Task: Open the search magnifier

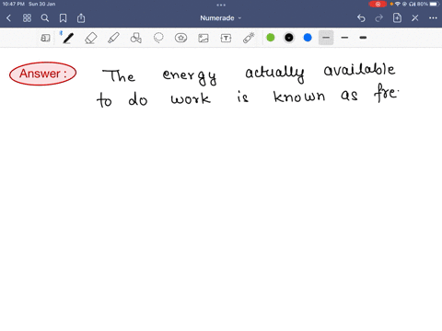Action: click(45, 18)
